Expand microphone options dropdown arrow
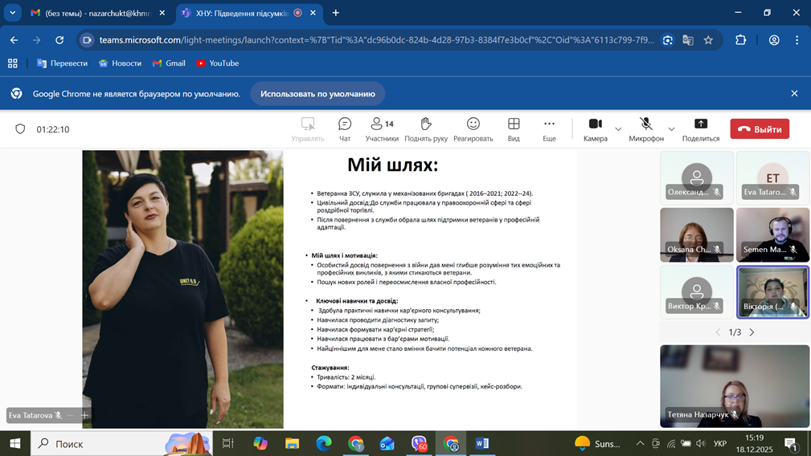Viewport: 811px width, 456px height. [671, 129]
